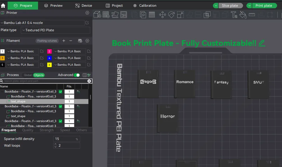Open filament 5 Bambu PLA Basic dropdown

[x=22, y=65]
